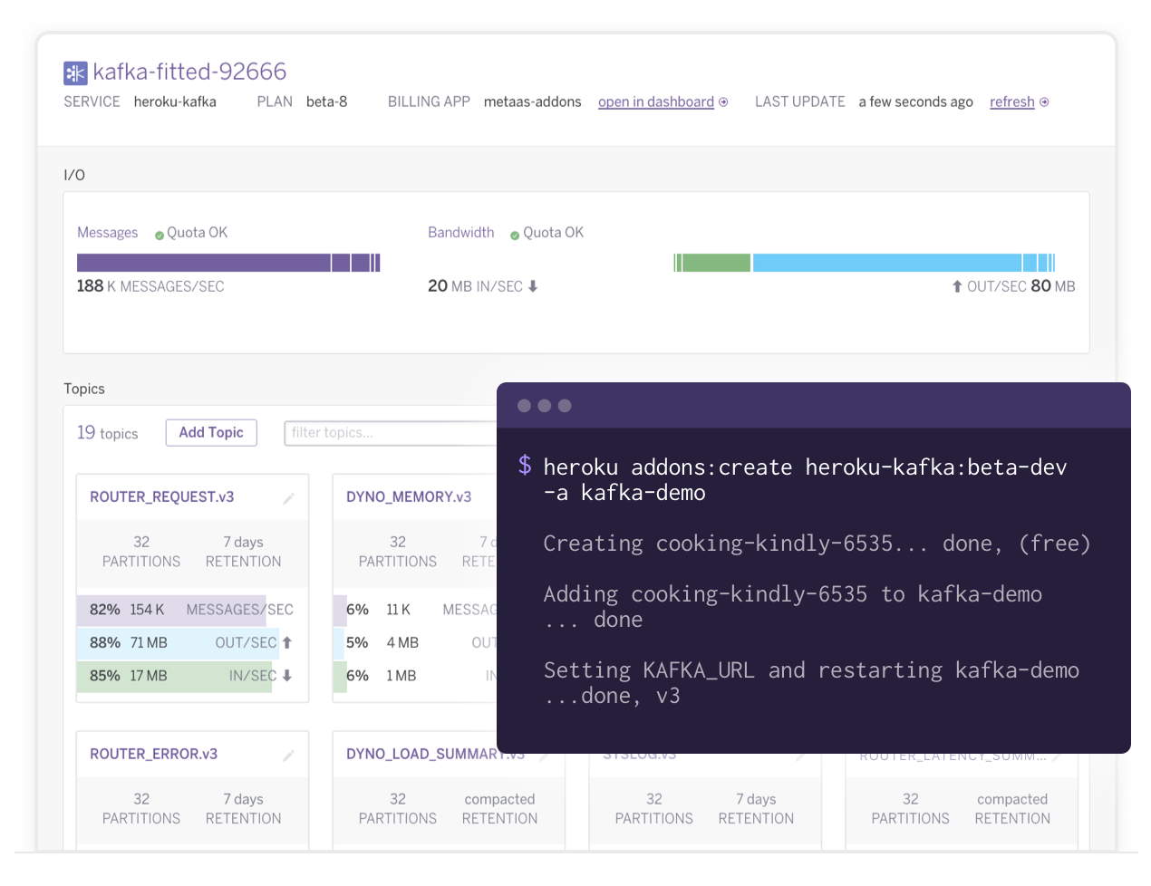Click the 'heroku-kafka' service value
The height and width of the screenshot is (886, 1151).
tap(175, 101)
